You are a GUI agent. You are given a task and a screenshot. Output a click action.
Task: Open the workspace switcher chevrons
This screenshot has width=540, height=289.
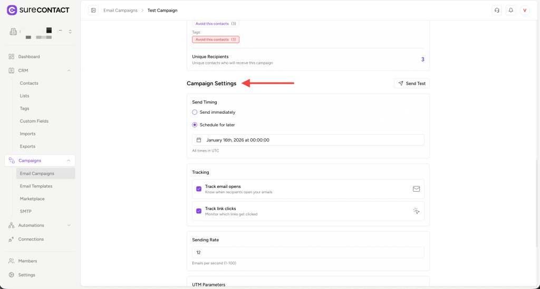pos(70,32)
